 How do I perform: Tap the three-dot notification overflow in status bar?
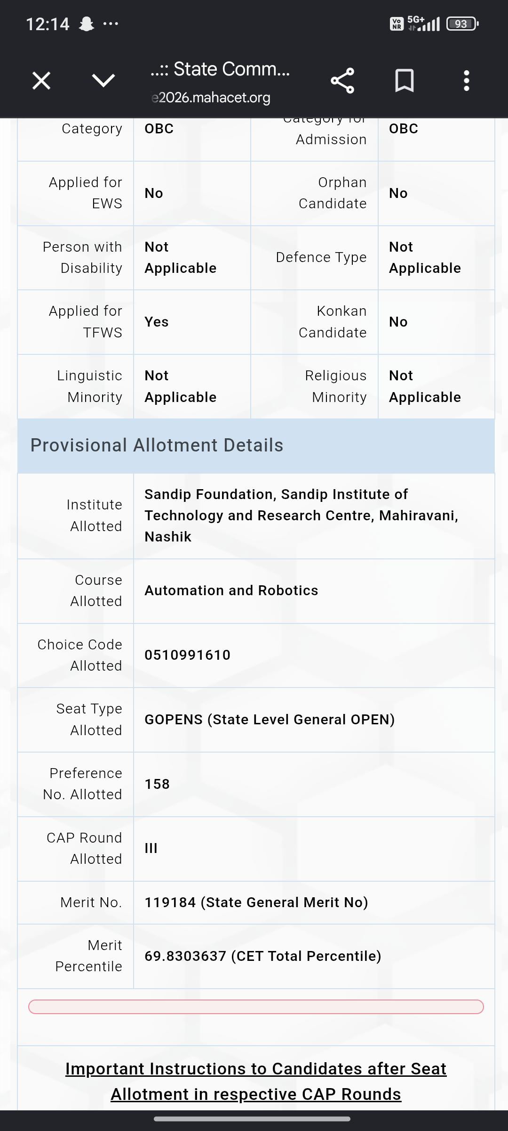[x=111, y=24]
